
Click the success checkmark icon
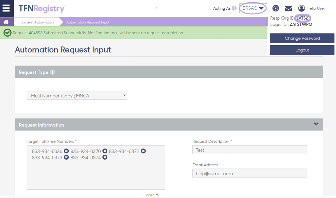7,33
